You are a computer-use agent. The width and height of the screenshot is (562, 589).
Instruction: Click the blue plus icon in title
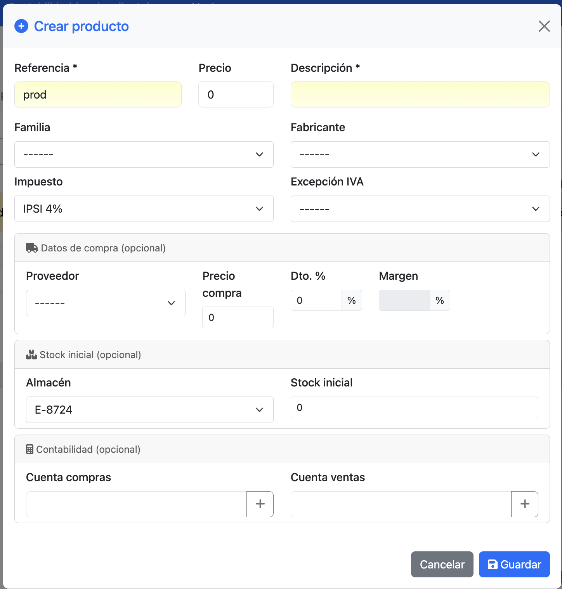21,26
